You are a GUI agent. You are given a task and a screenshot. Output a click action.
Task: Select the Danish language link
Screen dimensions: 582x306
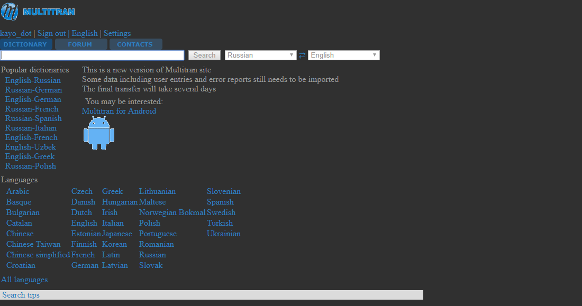(83, 202)
